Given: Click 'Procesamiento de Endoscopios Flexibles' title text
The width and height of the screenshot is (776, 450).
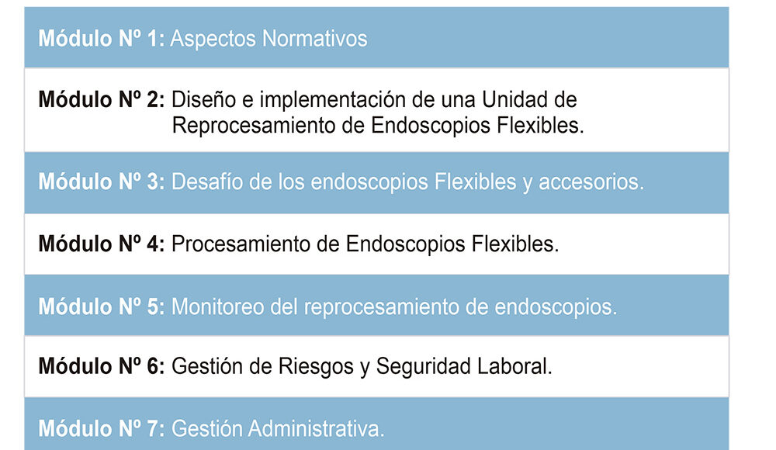Looking at the screenshot, I should point(365,244).
